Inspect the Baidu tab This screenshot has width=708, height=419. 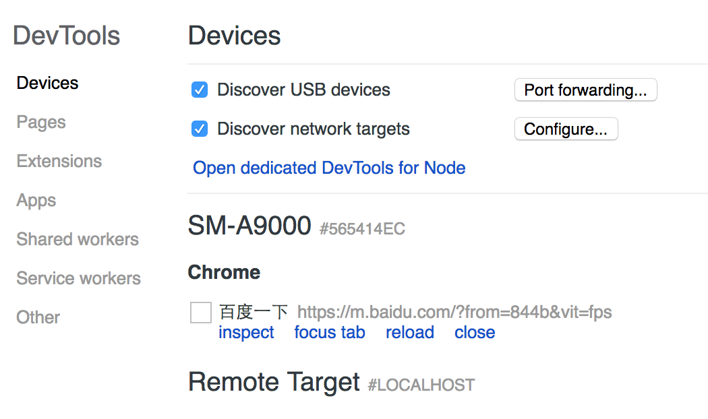246,332
